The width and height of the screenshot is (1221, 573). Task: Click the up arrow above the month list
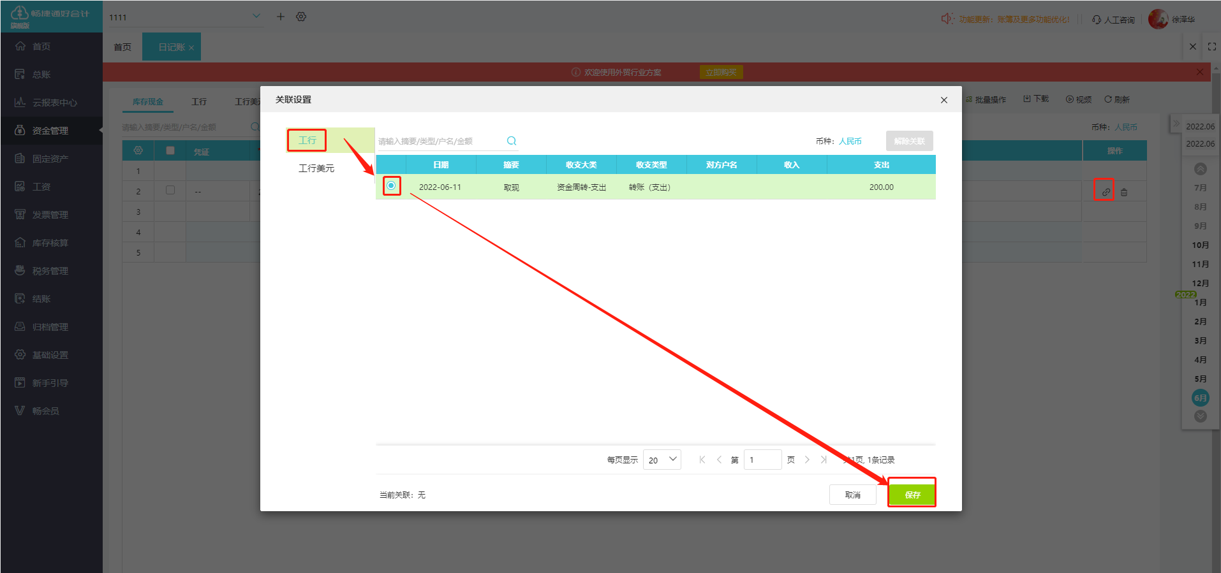tap(1201, 169)
